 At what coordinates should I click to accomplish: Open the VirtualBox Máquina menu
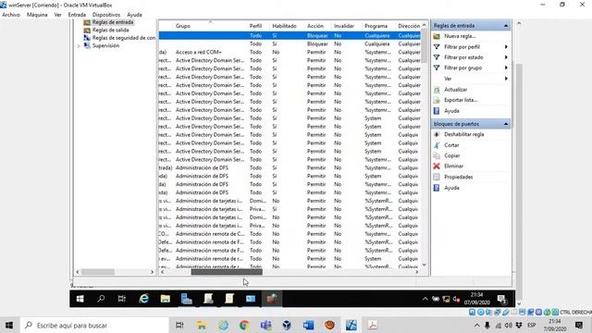[x=37, y=15]
